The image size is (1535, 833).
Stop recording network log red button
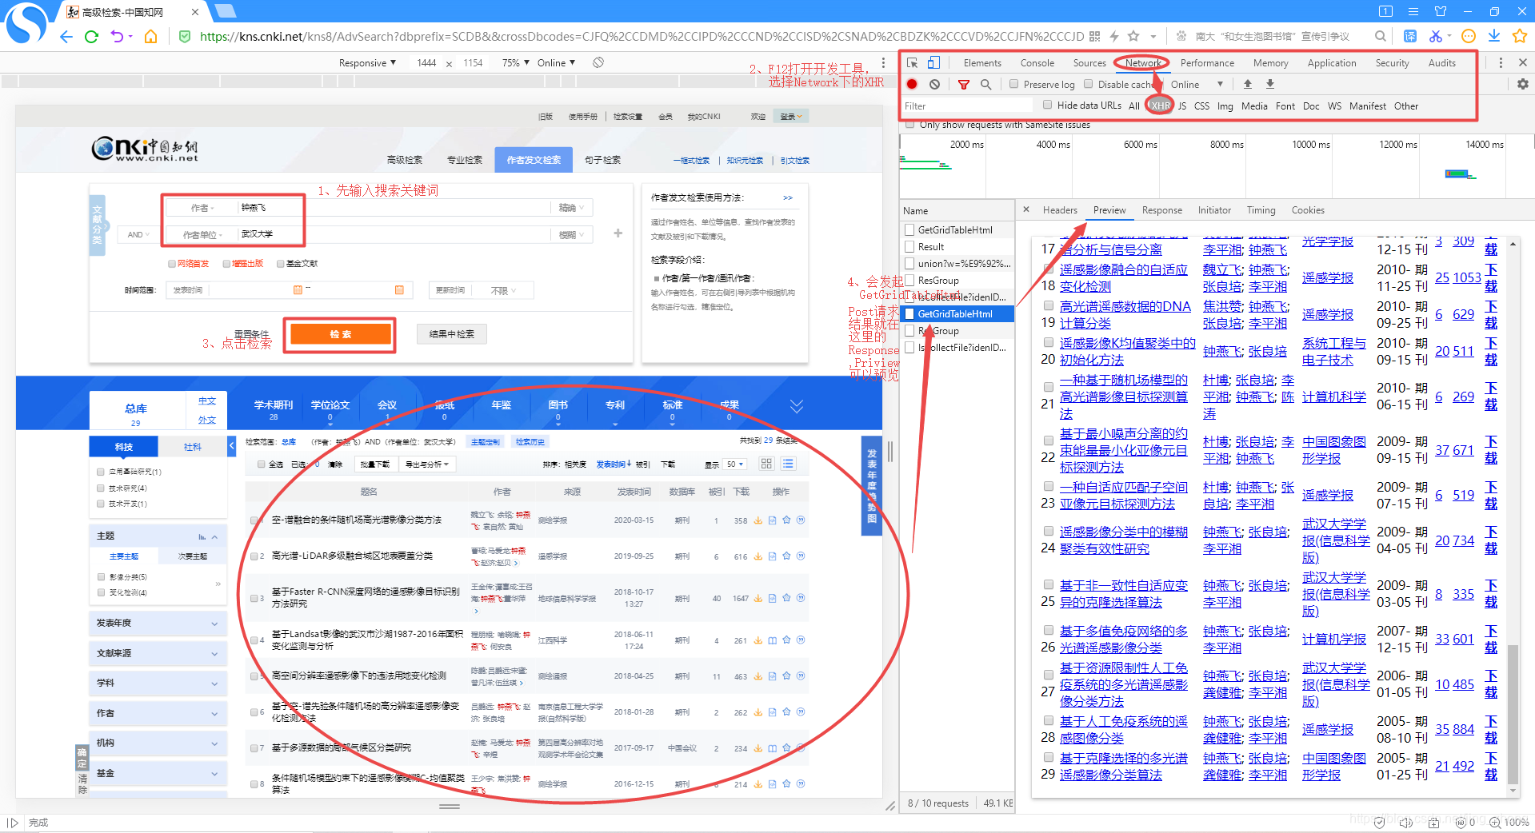912,84
